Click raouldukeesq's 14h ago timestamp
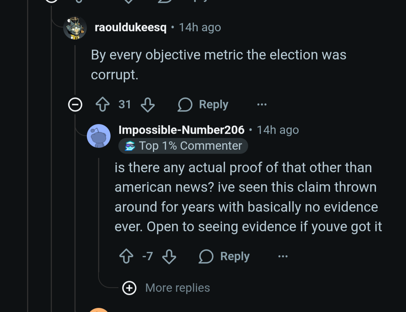Viewport: 406px width, 312px height. pos(200,27)
